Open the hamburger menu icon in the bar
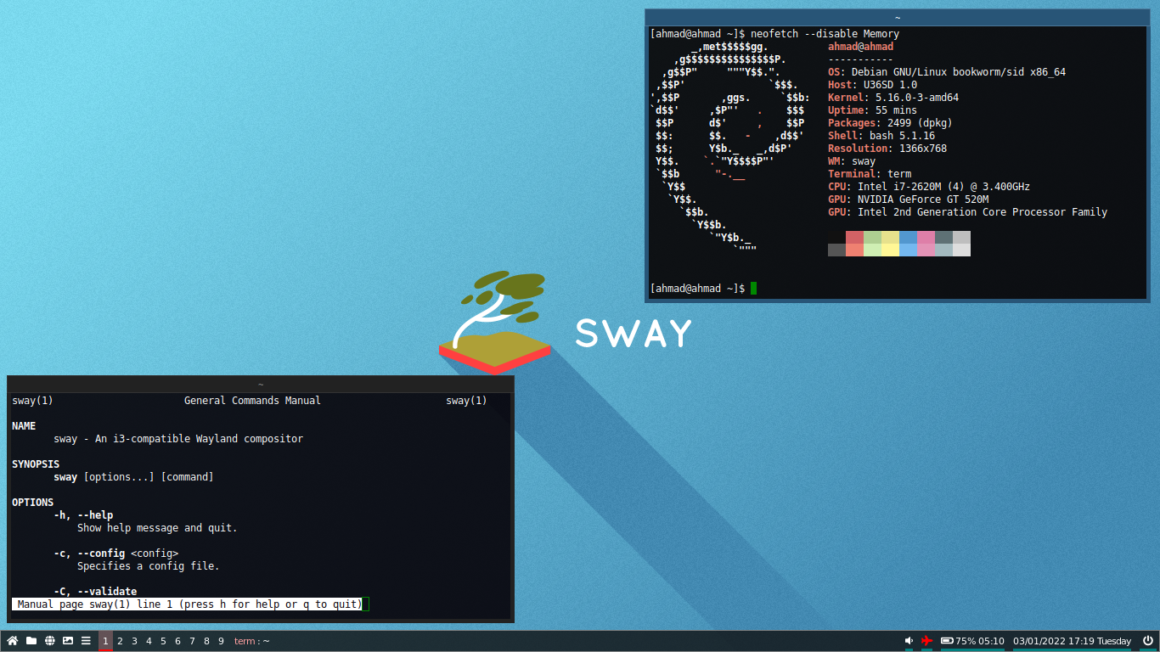The width and height of the screenshot is (1160, 652). [x=86, y=641]
